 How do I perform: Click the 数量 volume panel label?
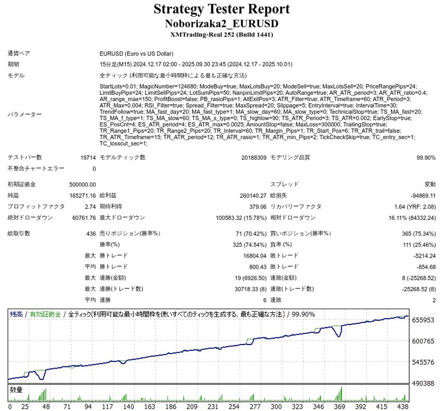click(x=16, y=389)
